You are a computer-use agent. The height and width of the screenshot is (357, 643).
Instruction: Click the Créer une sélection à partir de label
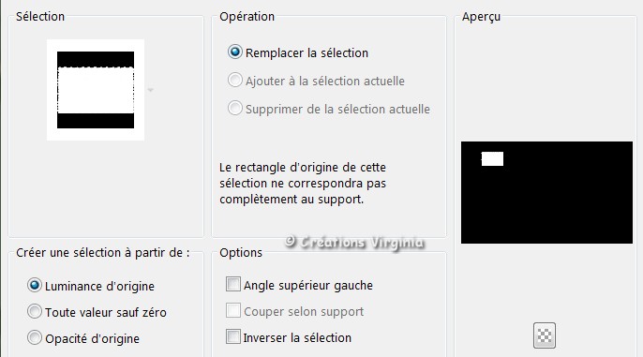click(103, 253)
